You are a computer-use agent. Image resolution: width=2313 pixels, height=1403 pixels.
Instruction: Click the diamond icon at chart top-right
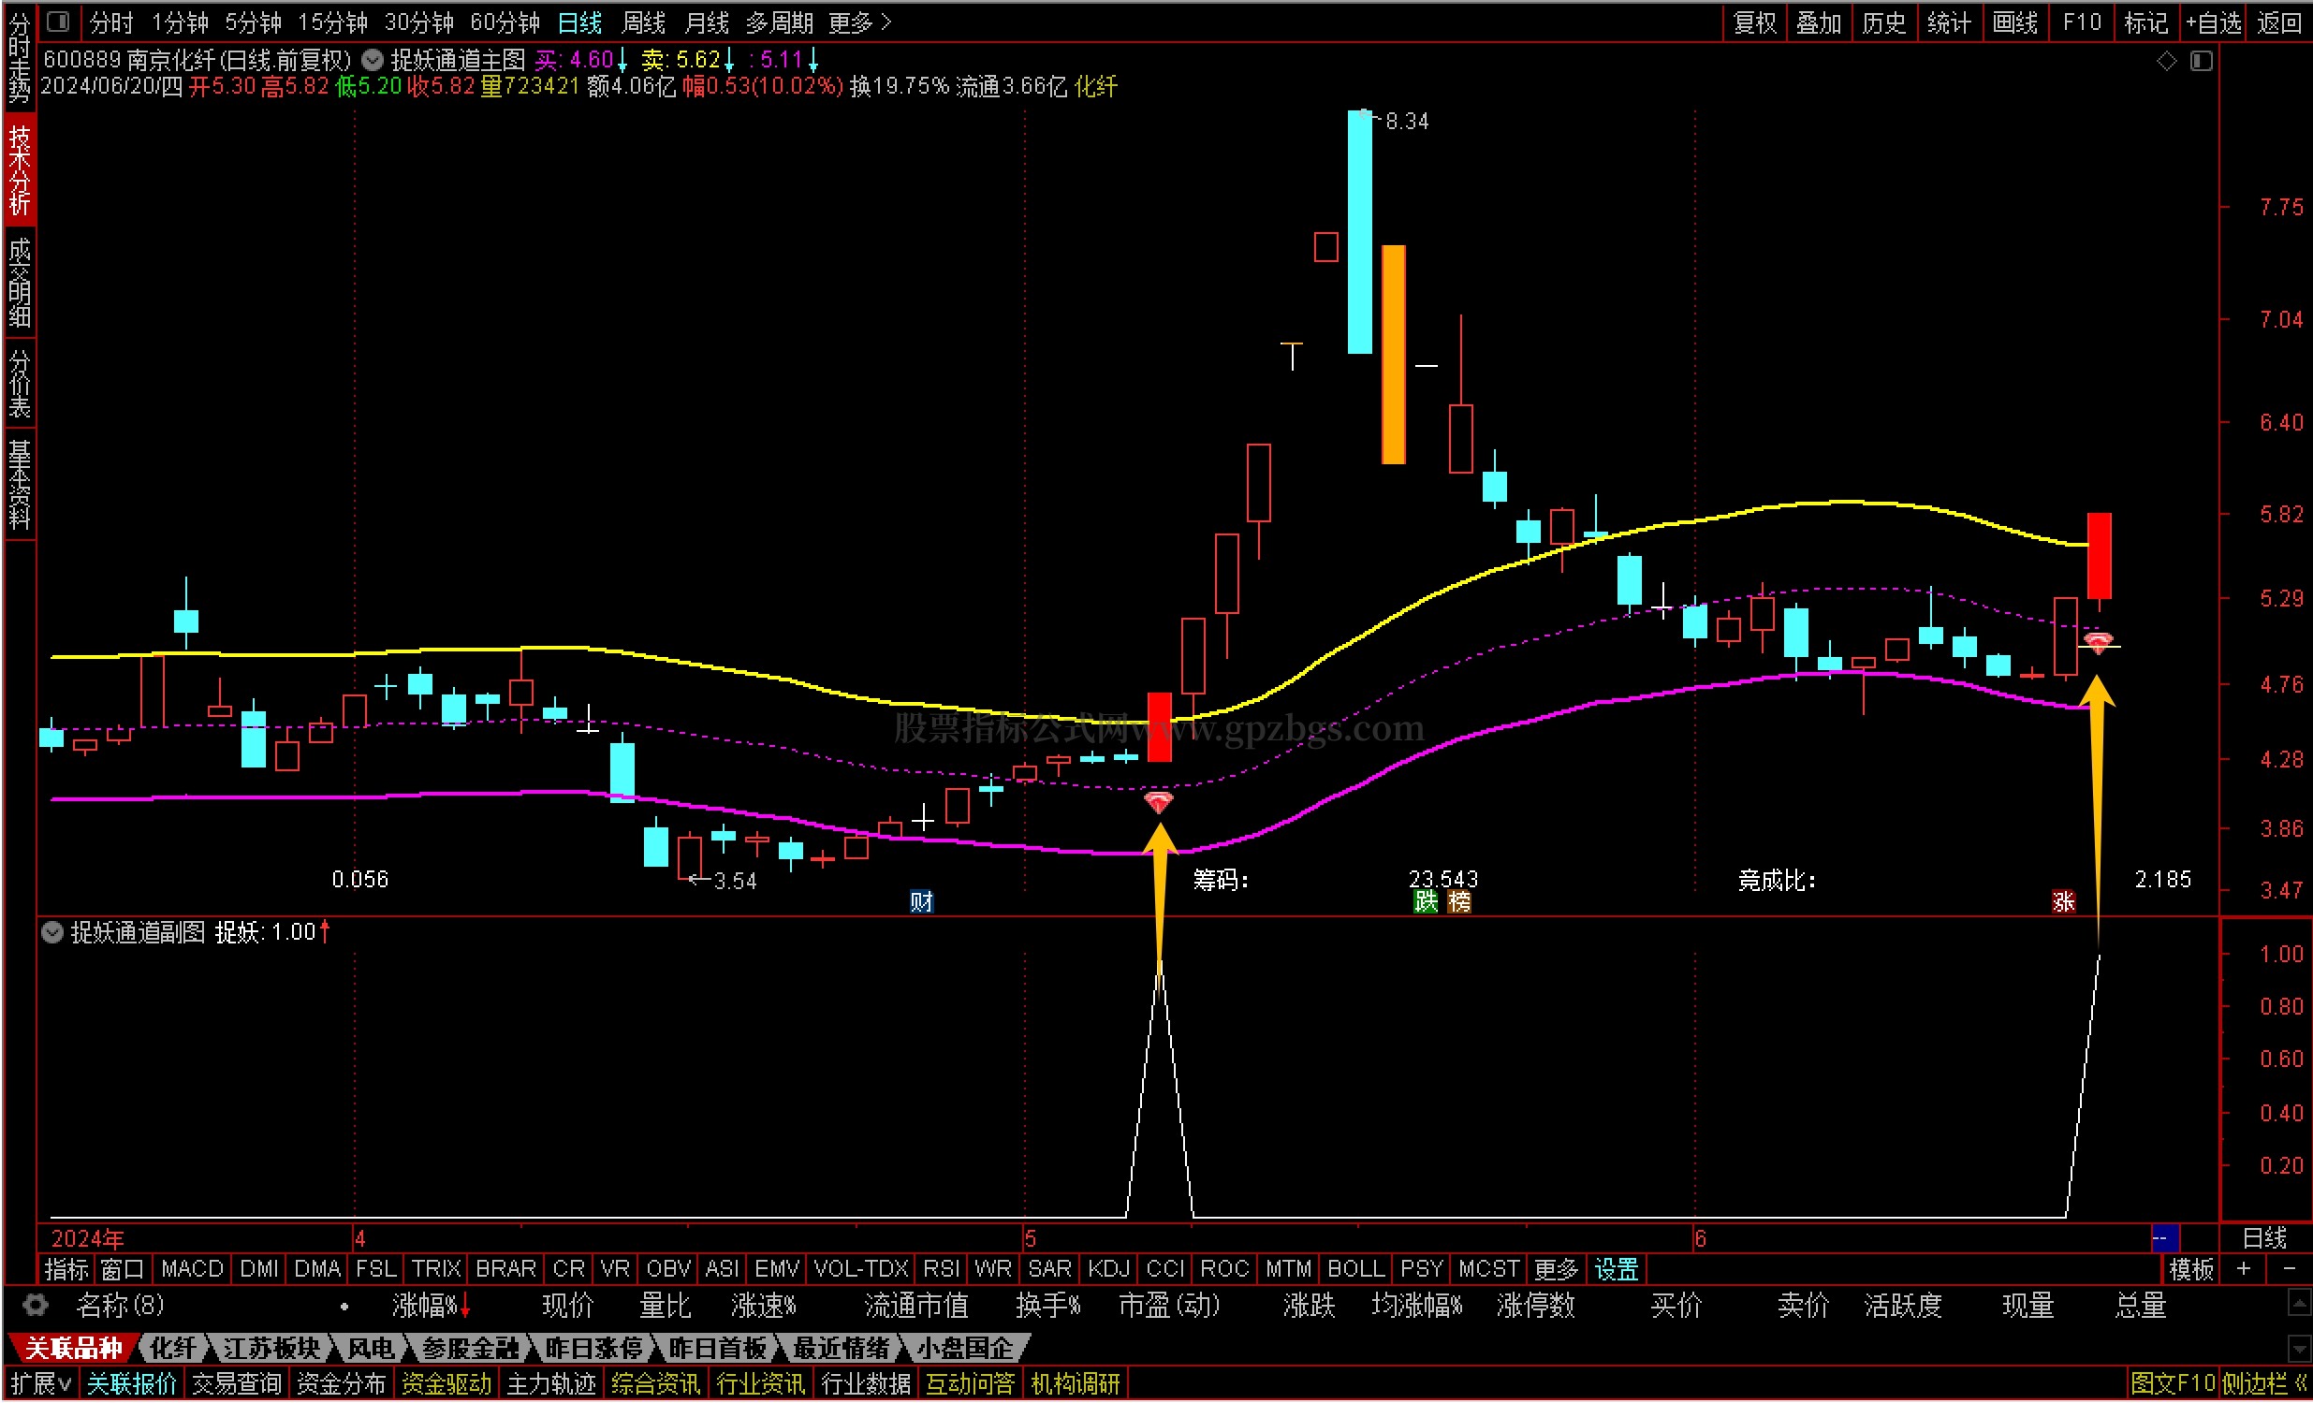(2167, 61)
